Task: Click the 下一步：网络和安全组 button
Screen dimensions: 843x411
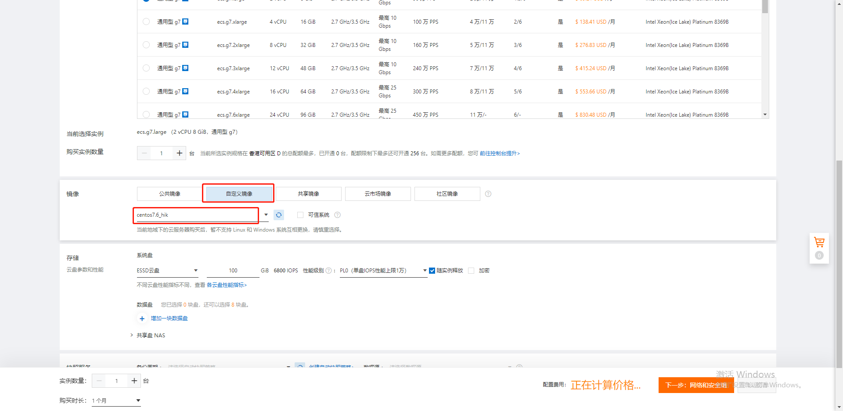Action: click(x=696, y=385)
